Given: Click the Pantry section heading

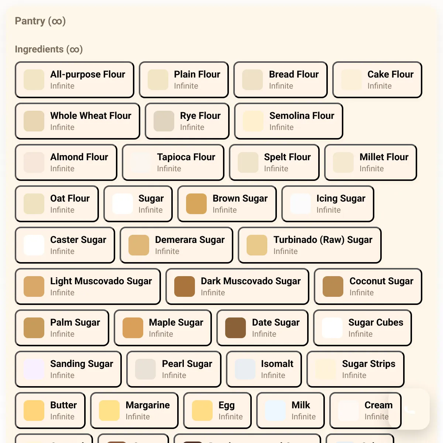Looking at the screenshot, I should [x=40, y=21].
